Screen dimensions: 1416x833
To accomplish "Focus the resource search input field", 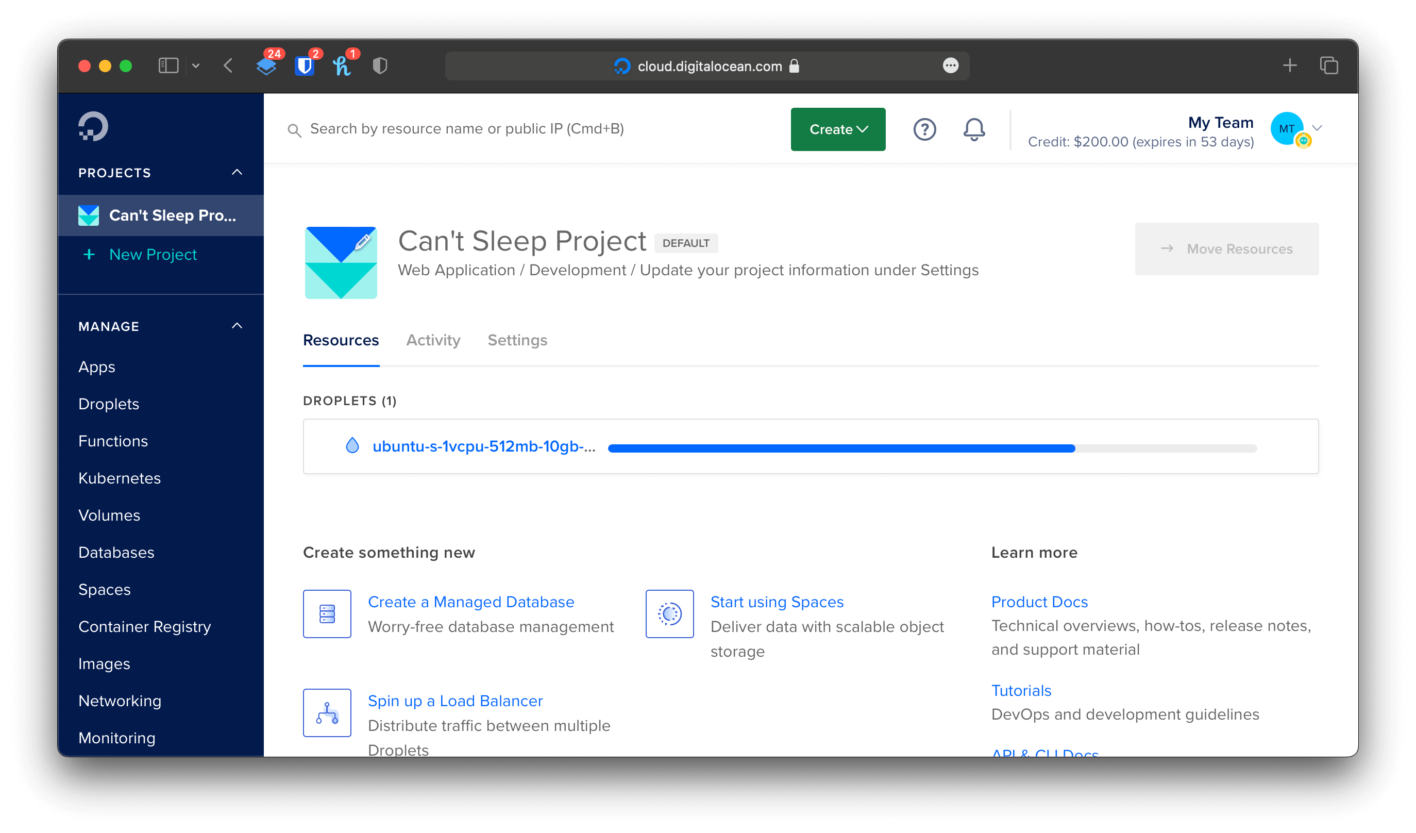I will coord(466,129).
